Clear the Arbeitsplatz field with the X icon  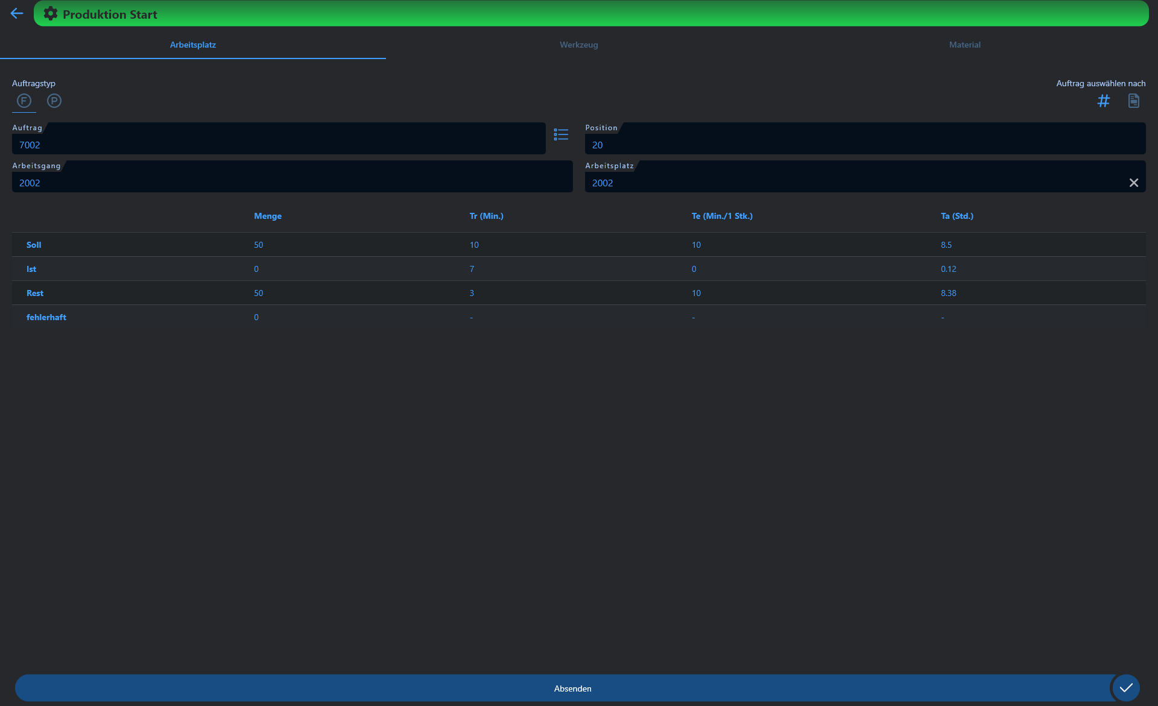[1134, 182]
